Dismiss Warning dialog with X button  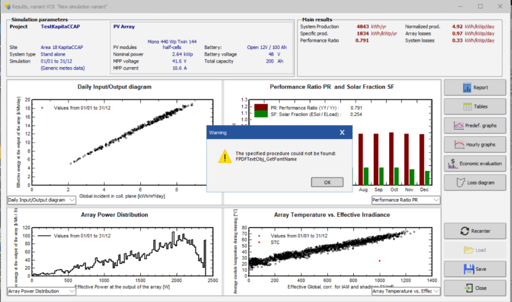click(342, 133)
